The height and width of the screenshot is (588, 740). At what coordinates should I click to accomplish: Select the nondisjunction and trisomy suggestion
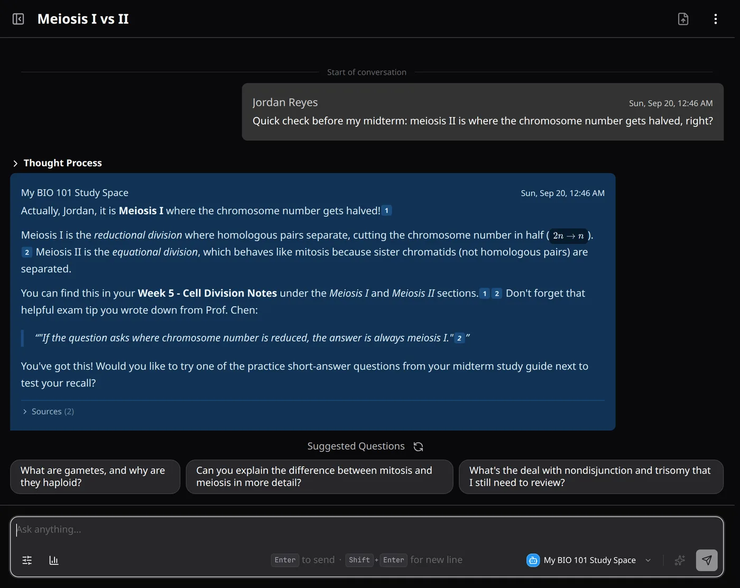tap(591, 476)
